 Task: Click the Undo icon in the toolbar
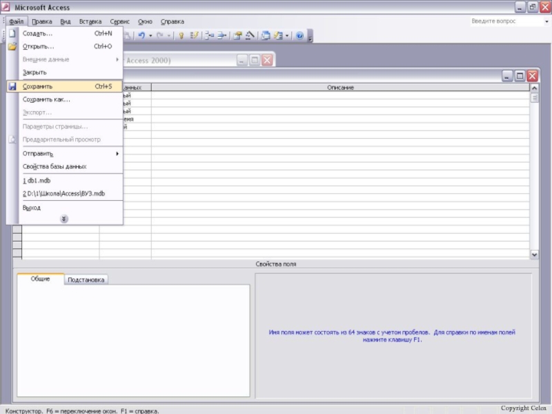(141, 34)
